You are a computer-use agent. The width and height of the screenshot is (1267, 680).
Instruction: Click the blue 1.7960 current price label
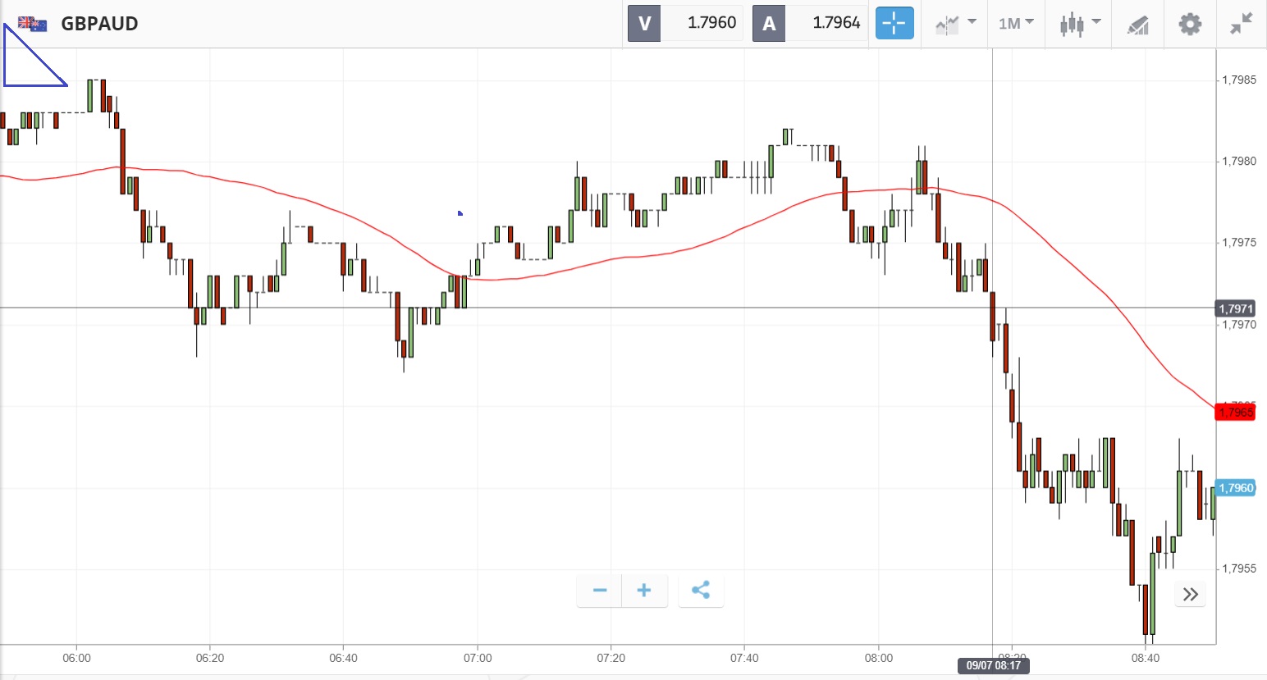(1235, 488)
